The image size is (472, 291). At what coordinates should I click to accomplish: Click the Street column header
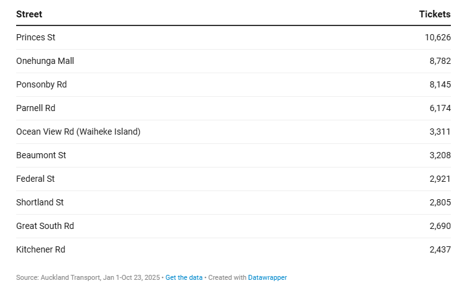click(x=29, y=14)
